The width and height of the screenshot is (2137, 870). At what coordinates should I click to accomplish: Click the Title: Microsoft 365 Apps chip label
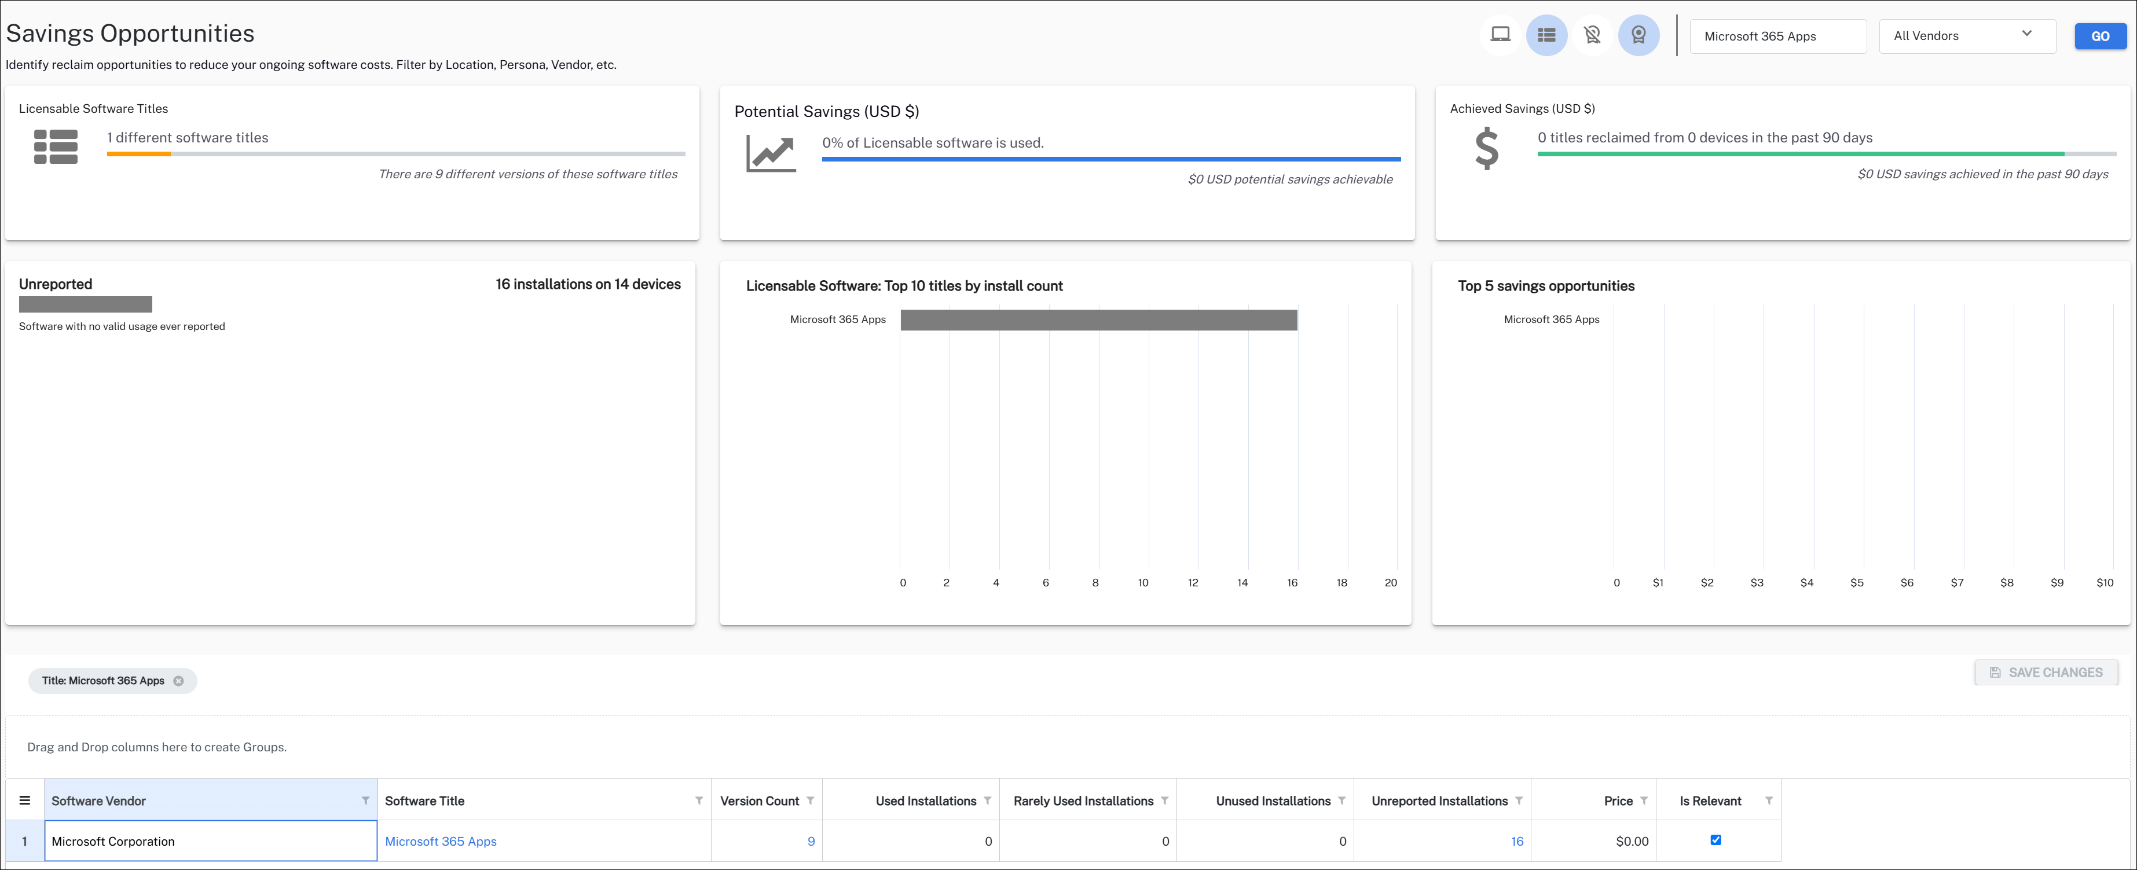point(103,681)
